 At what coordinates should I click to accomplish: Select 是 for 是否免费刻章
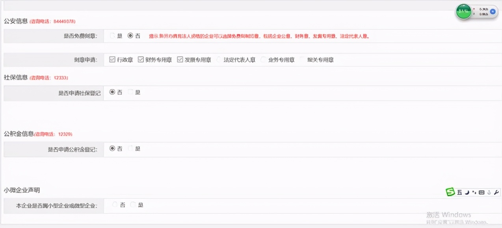pos(112,36)
